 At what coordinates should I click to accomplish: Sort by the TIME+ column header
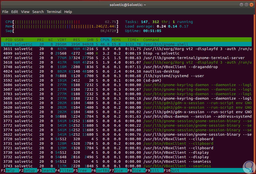(133, 40)
